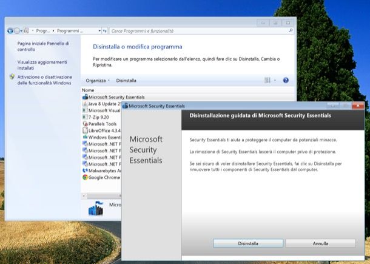
Task: Click the Microsoft Security Essentials list icon
Action: pyautogui.click(x=85, y=97)
